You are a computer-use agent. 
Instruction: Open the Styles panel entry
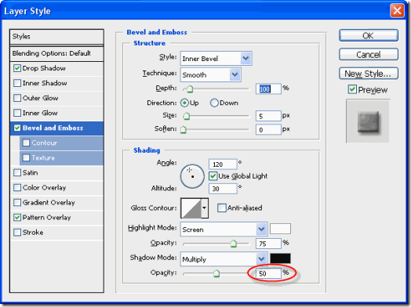point(56,37)
